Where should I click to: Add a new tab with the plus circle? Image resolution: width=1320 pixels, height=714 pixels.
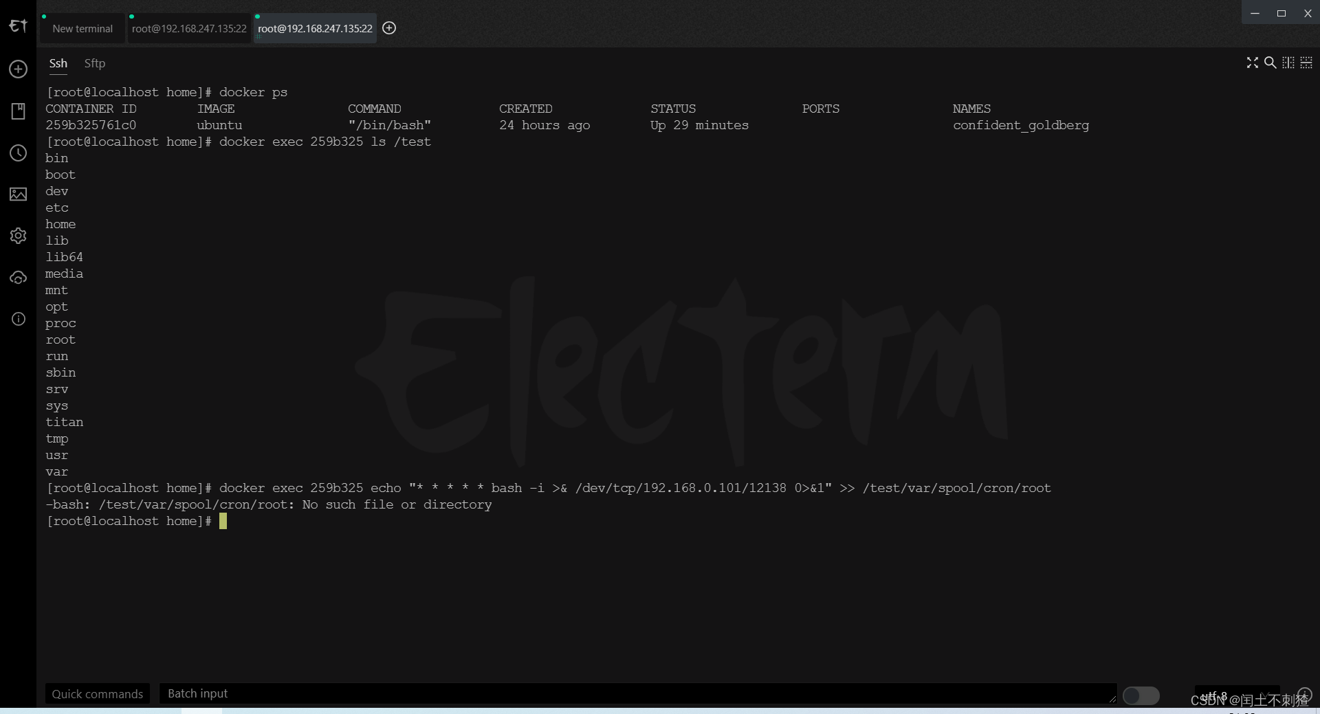click(x=389, y=28)
